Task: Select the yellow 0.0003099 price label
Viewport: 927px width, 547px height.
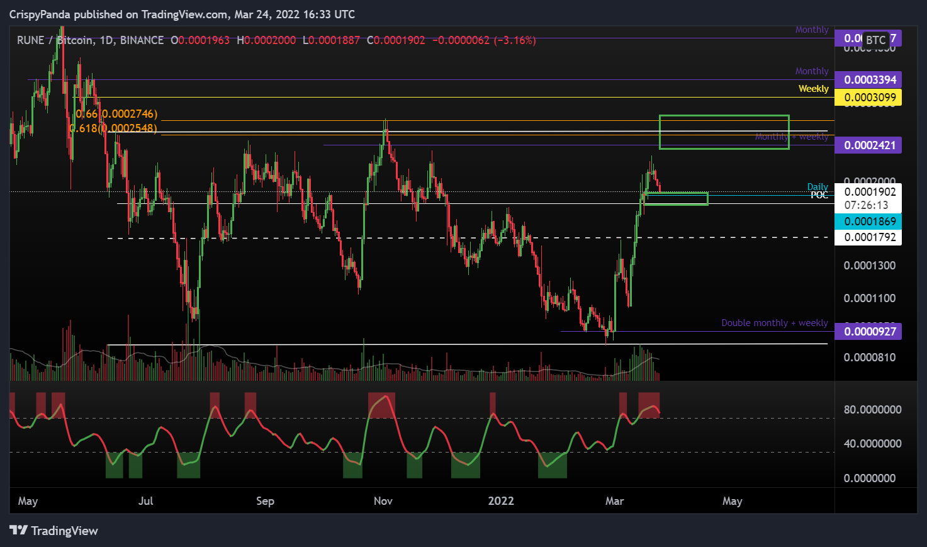Action: point(868,98)
